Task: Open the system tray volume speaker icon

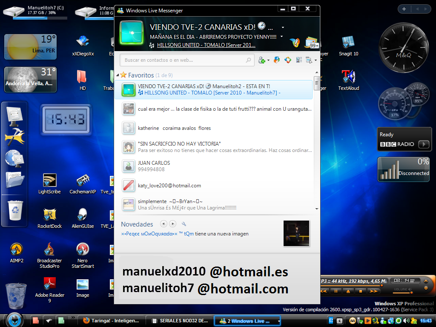Action: click(x=406, y=321)
